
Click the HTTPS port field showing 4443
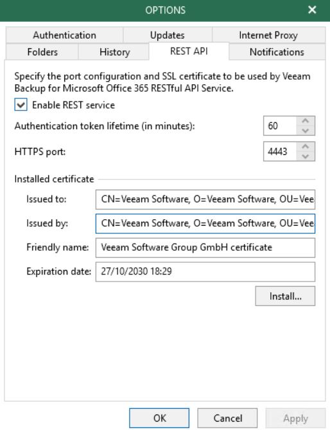point(280,152)
